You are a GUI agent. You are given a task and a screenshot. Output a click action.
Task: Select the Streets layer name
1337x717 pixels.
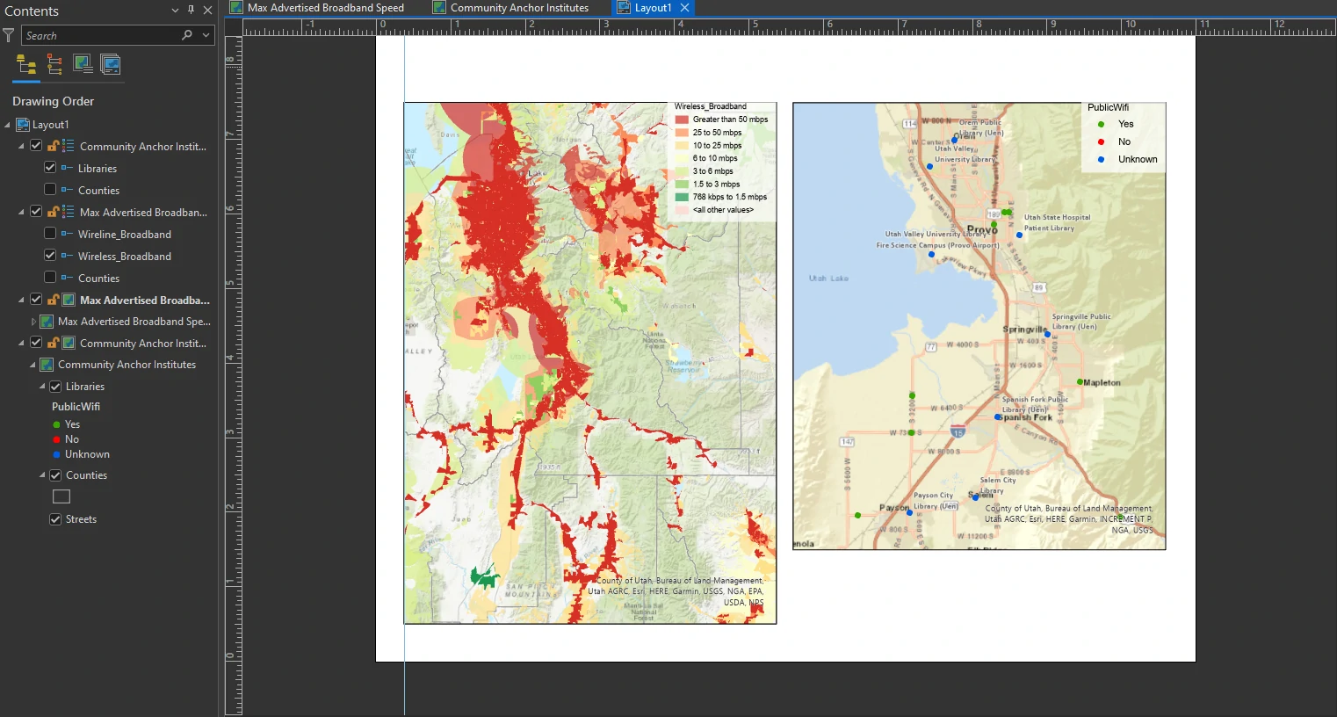click(82, 519)
